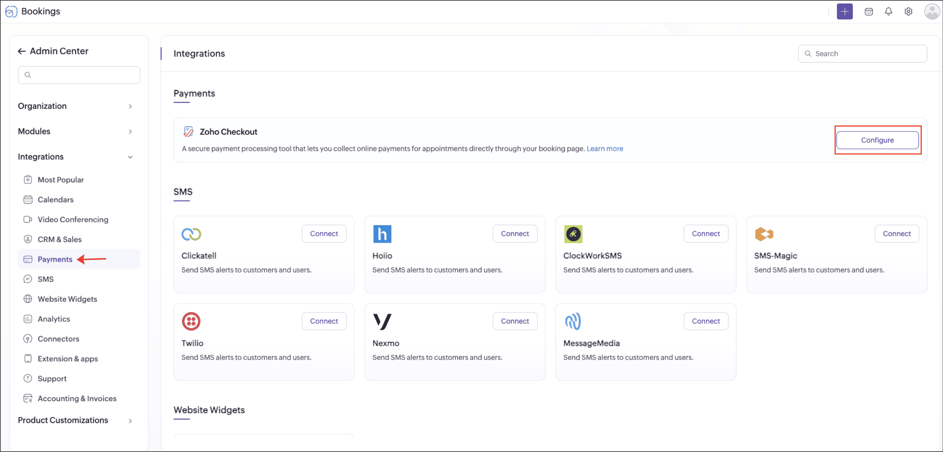Expand Product Customizations section
The image size is (943, 452).
pos(75,420)
